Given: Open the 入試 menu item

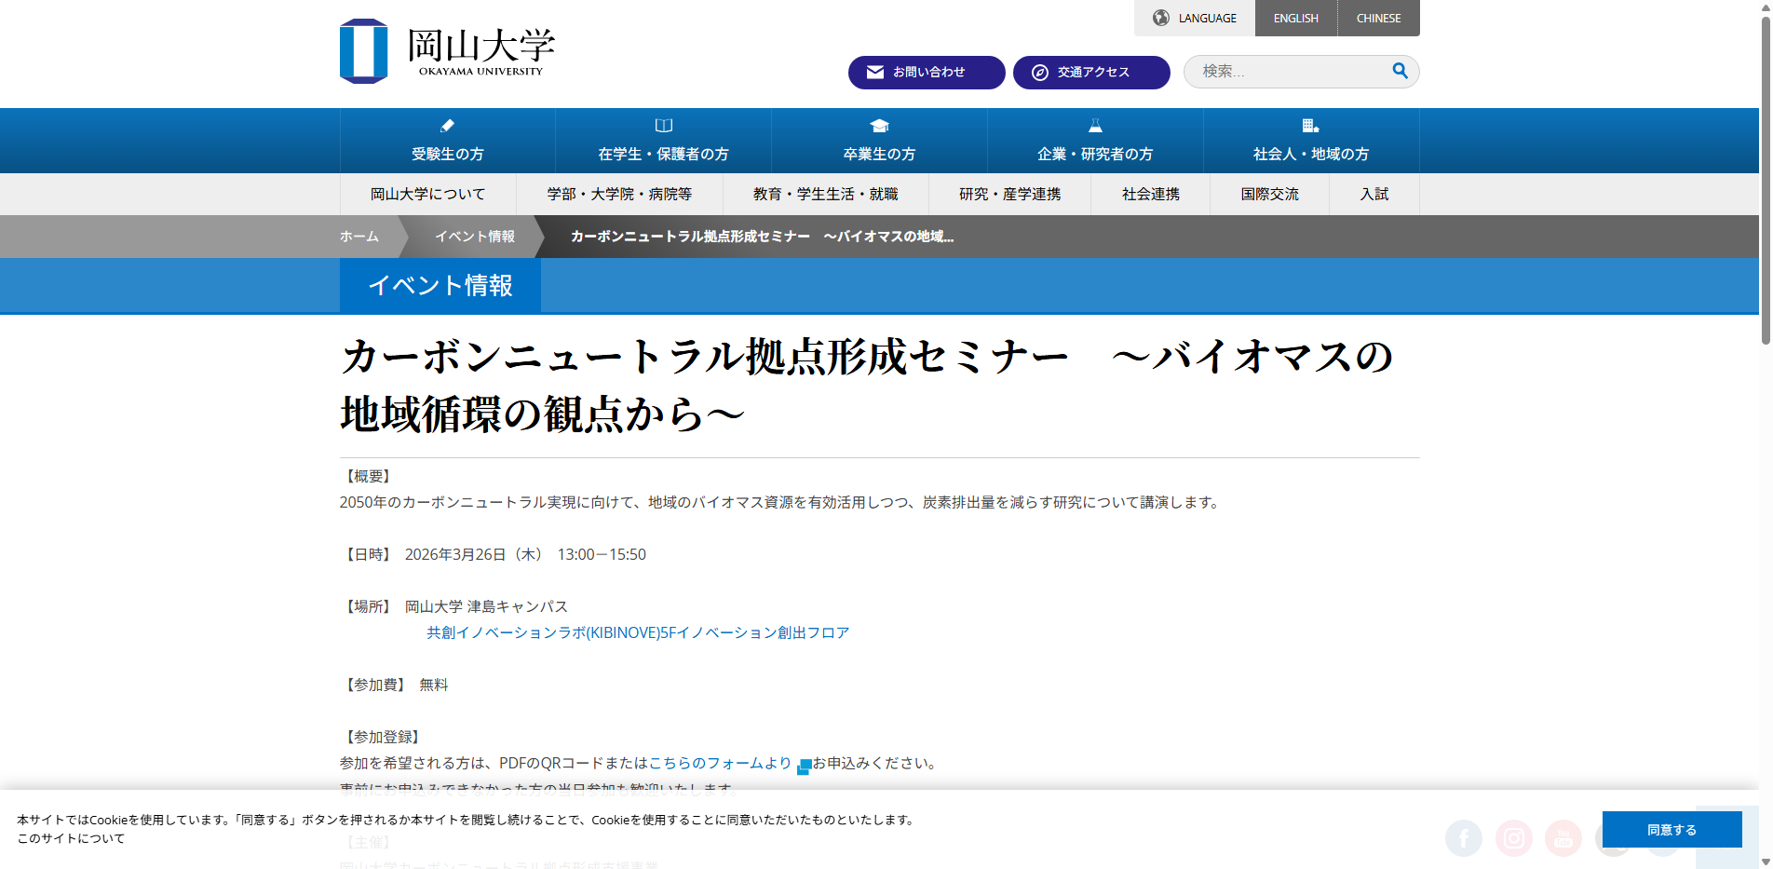Looking at the screenshot, I should coord(1374,194).
